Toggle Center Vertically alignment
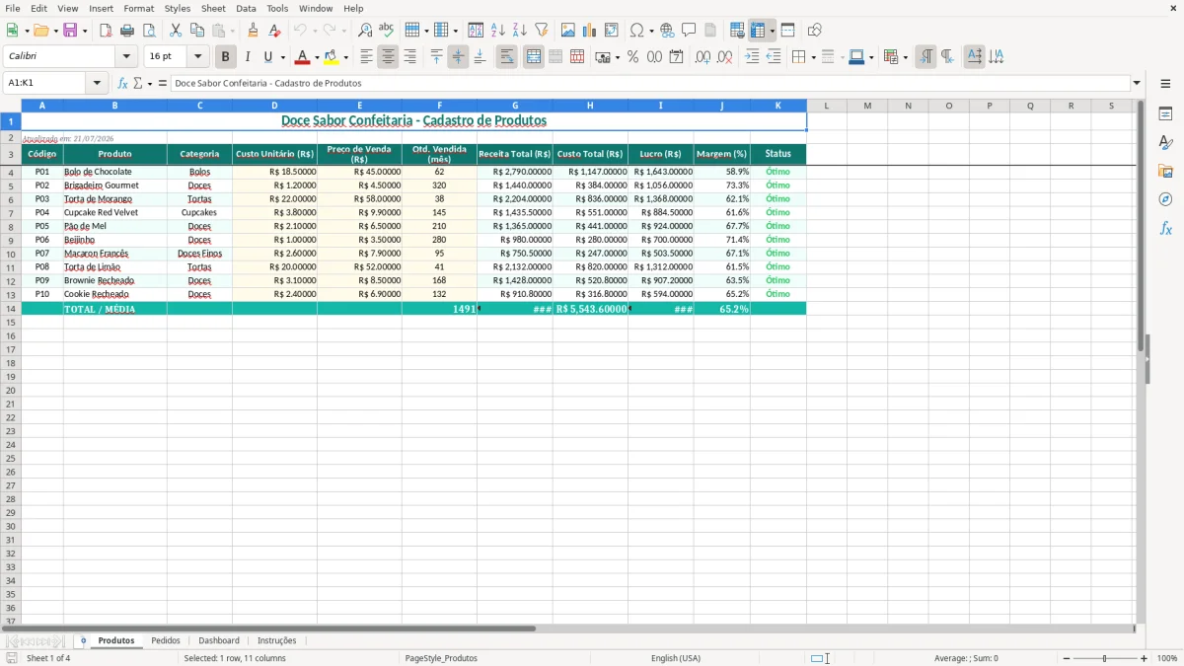 point(458,57)
